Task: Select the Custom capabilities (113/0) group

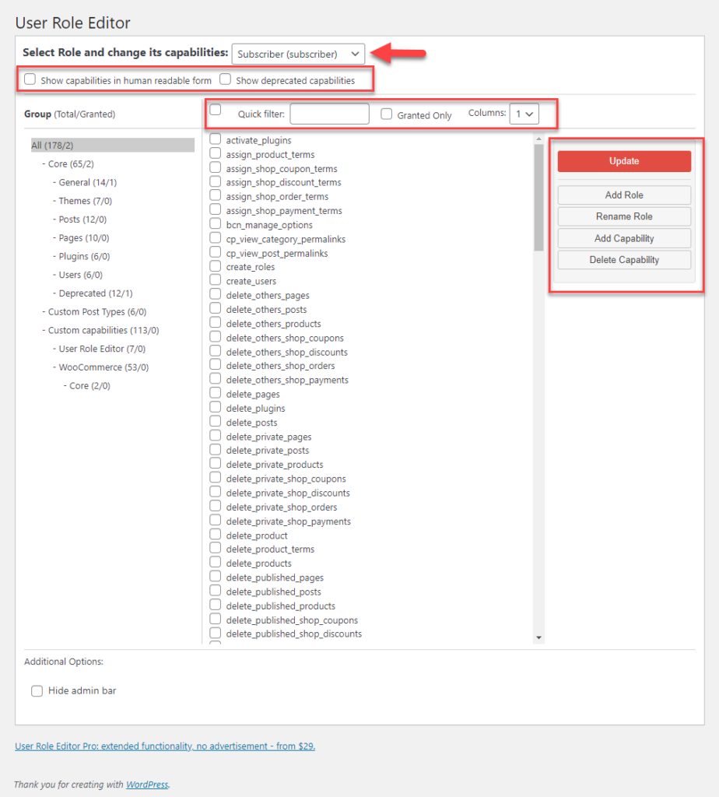Action: pos(103,330)
